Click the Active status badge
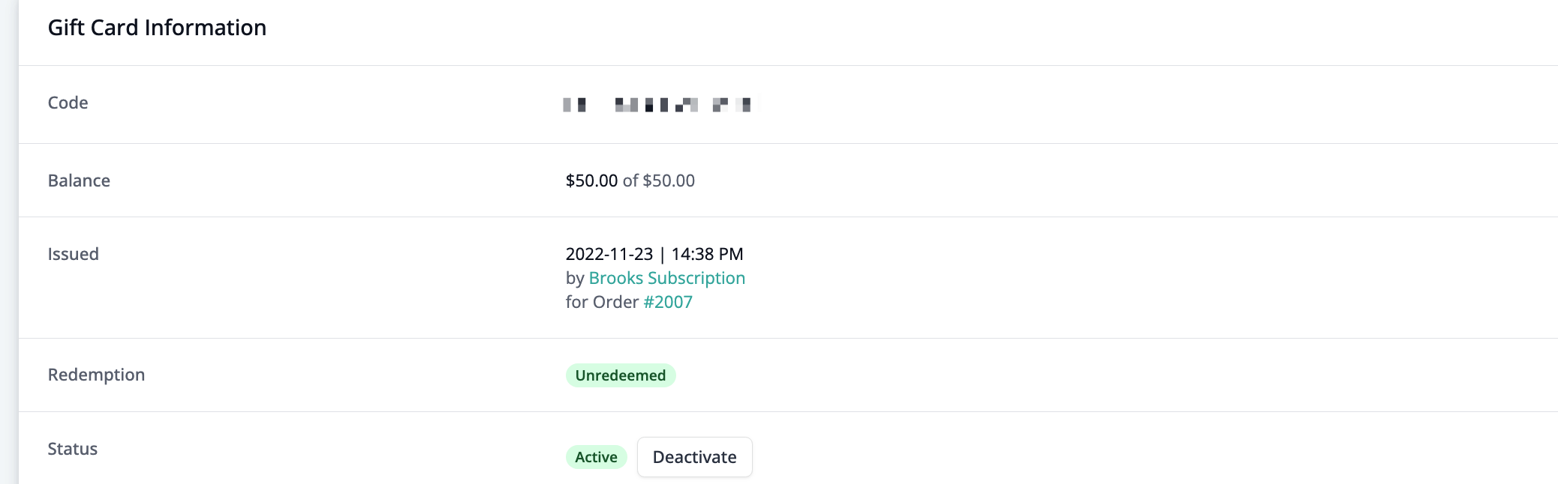 tap(596, 457)
